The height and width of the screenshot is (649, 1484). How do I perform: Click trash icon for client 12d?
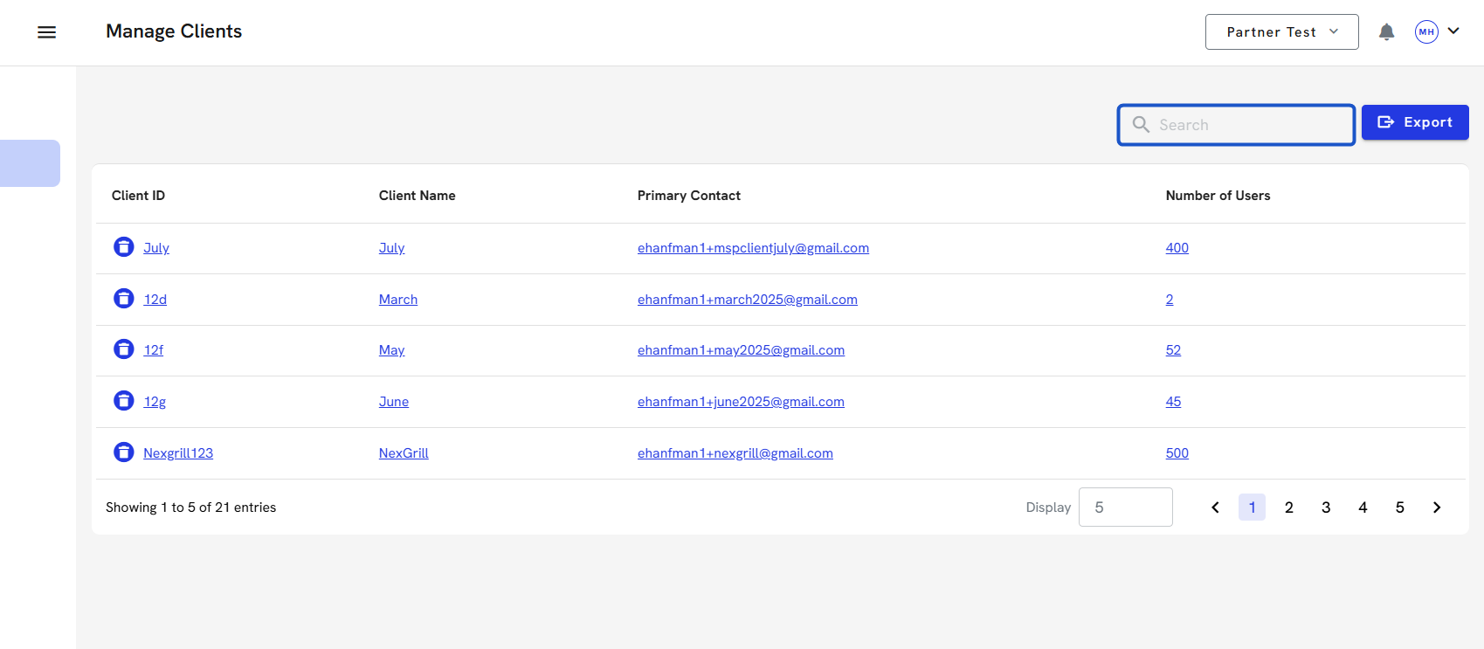pos(124,299)
